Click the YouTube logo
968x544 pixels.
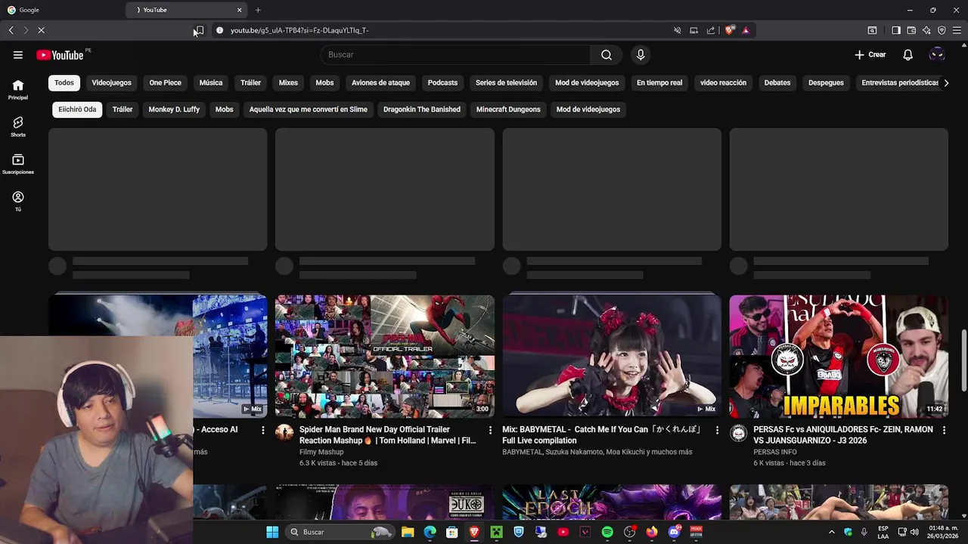click(60, 54)
